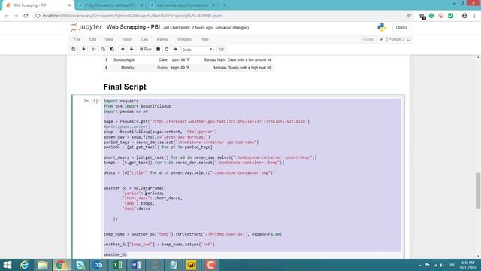
Task: Open the View menu
Action: 109,39
